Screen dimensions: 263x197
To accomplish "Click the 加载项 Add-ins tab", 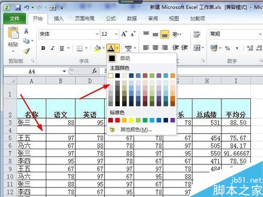I will click(x=198, y=18).
